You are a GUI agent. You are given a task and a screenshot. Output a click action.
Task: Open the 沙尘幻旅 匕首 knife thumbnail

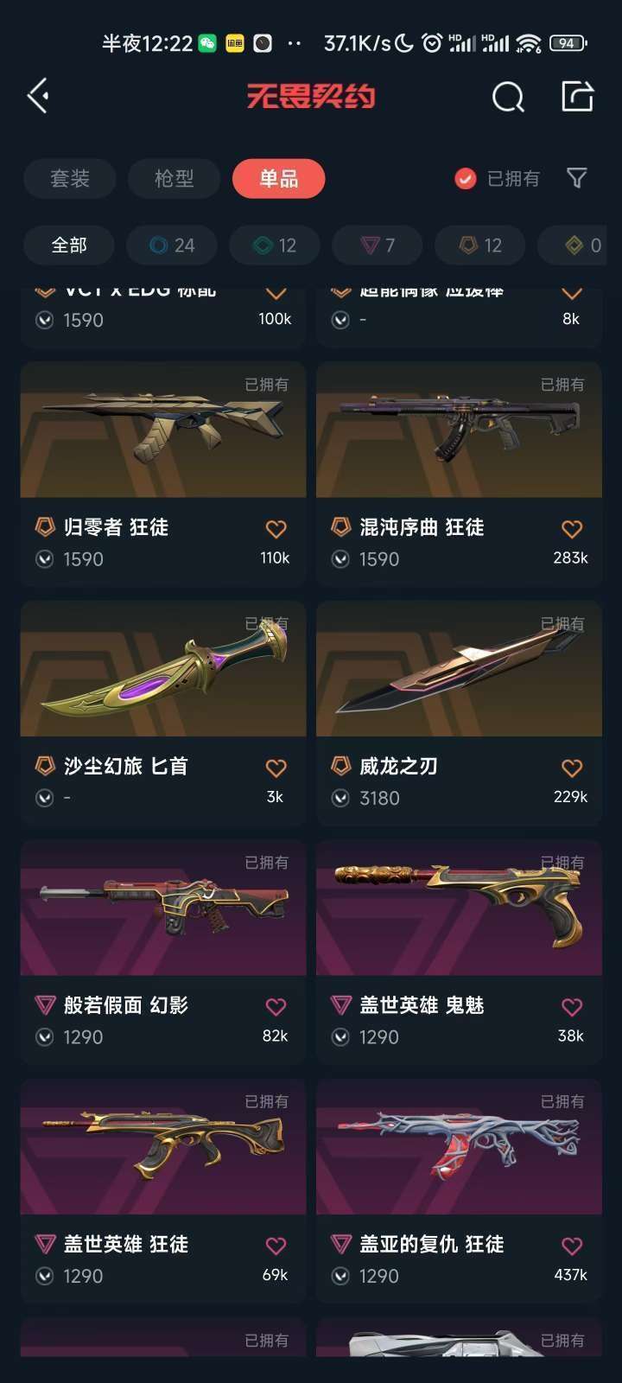click(x=163, y=669)
